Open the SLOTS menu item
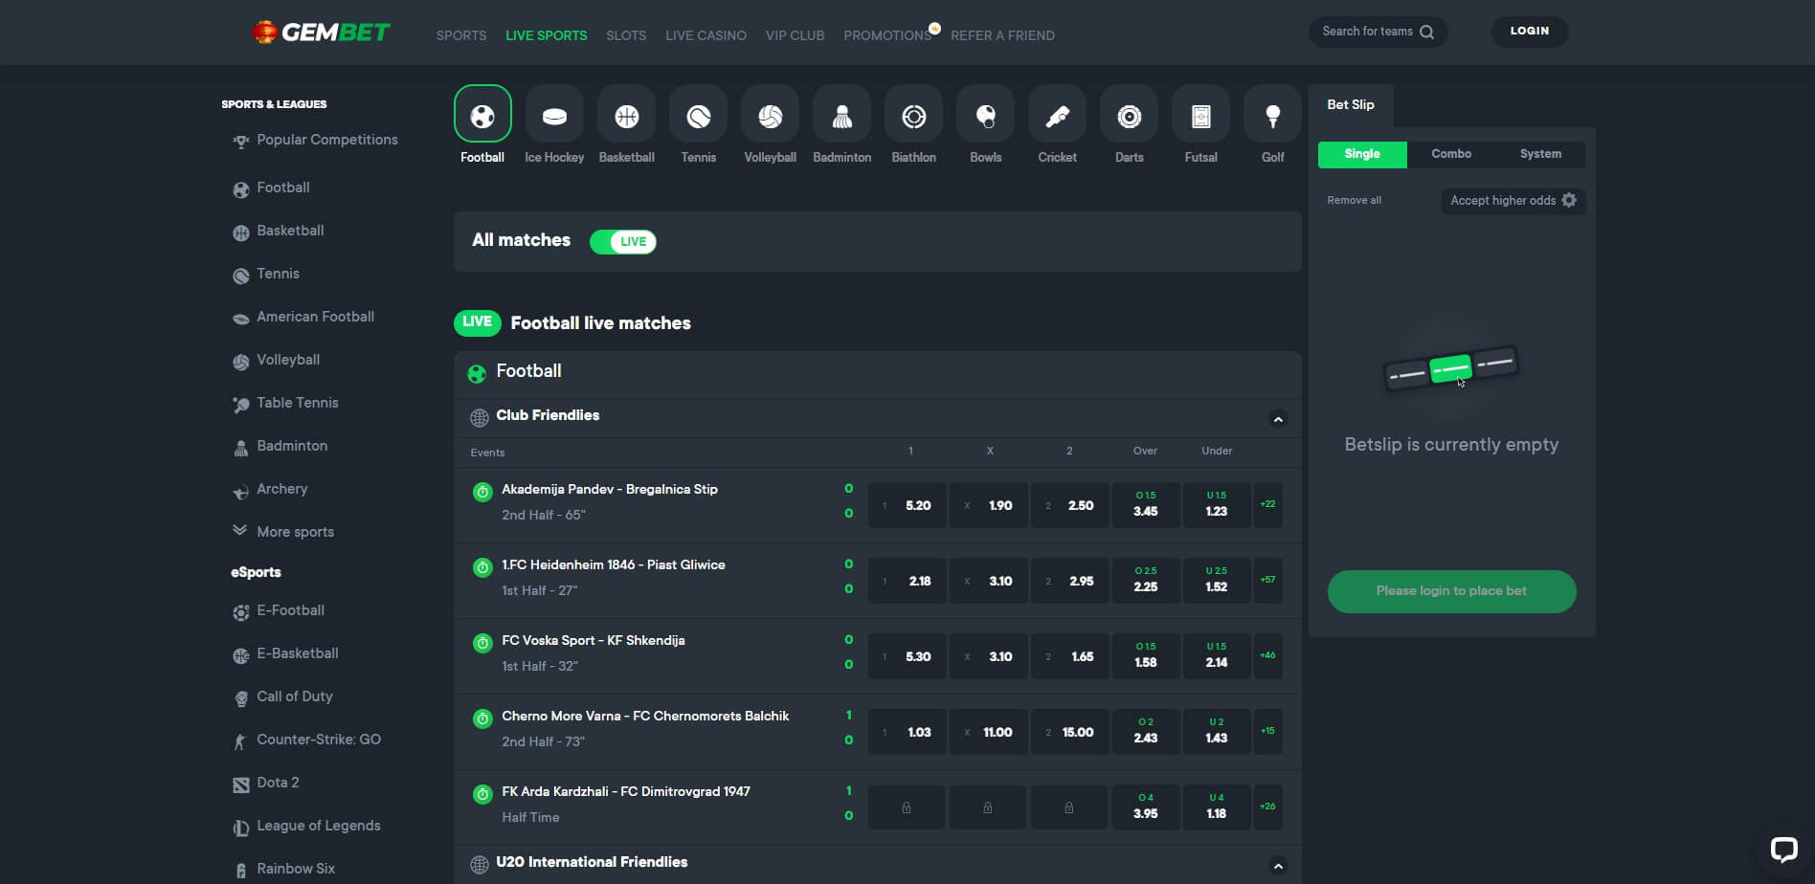This screenshot has height=884, width=1815. point(626,35)
